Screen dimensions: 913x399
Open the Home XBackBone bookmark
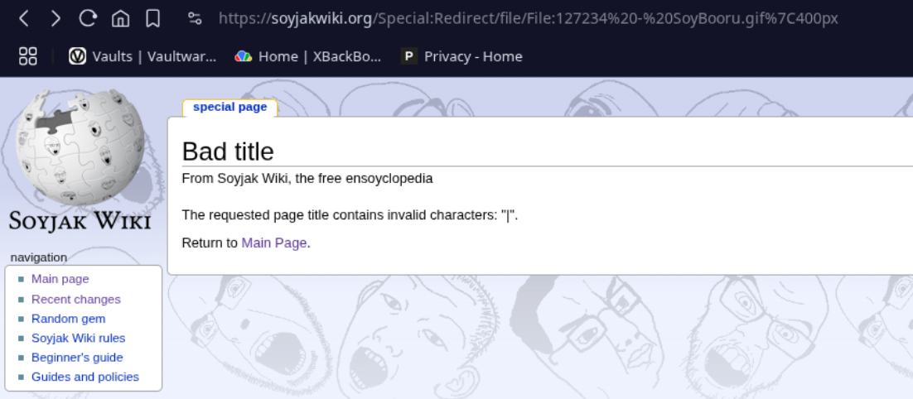pos(309,56)
